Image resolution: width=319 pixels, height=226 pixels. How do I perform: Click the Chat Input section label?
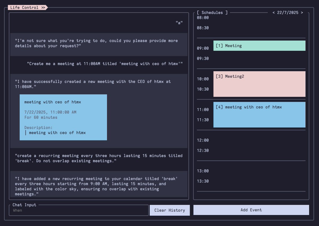pos(24,204)
